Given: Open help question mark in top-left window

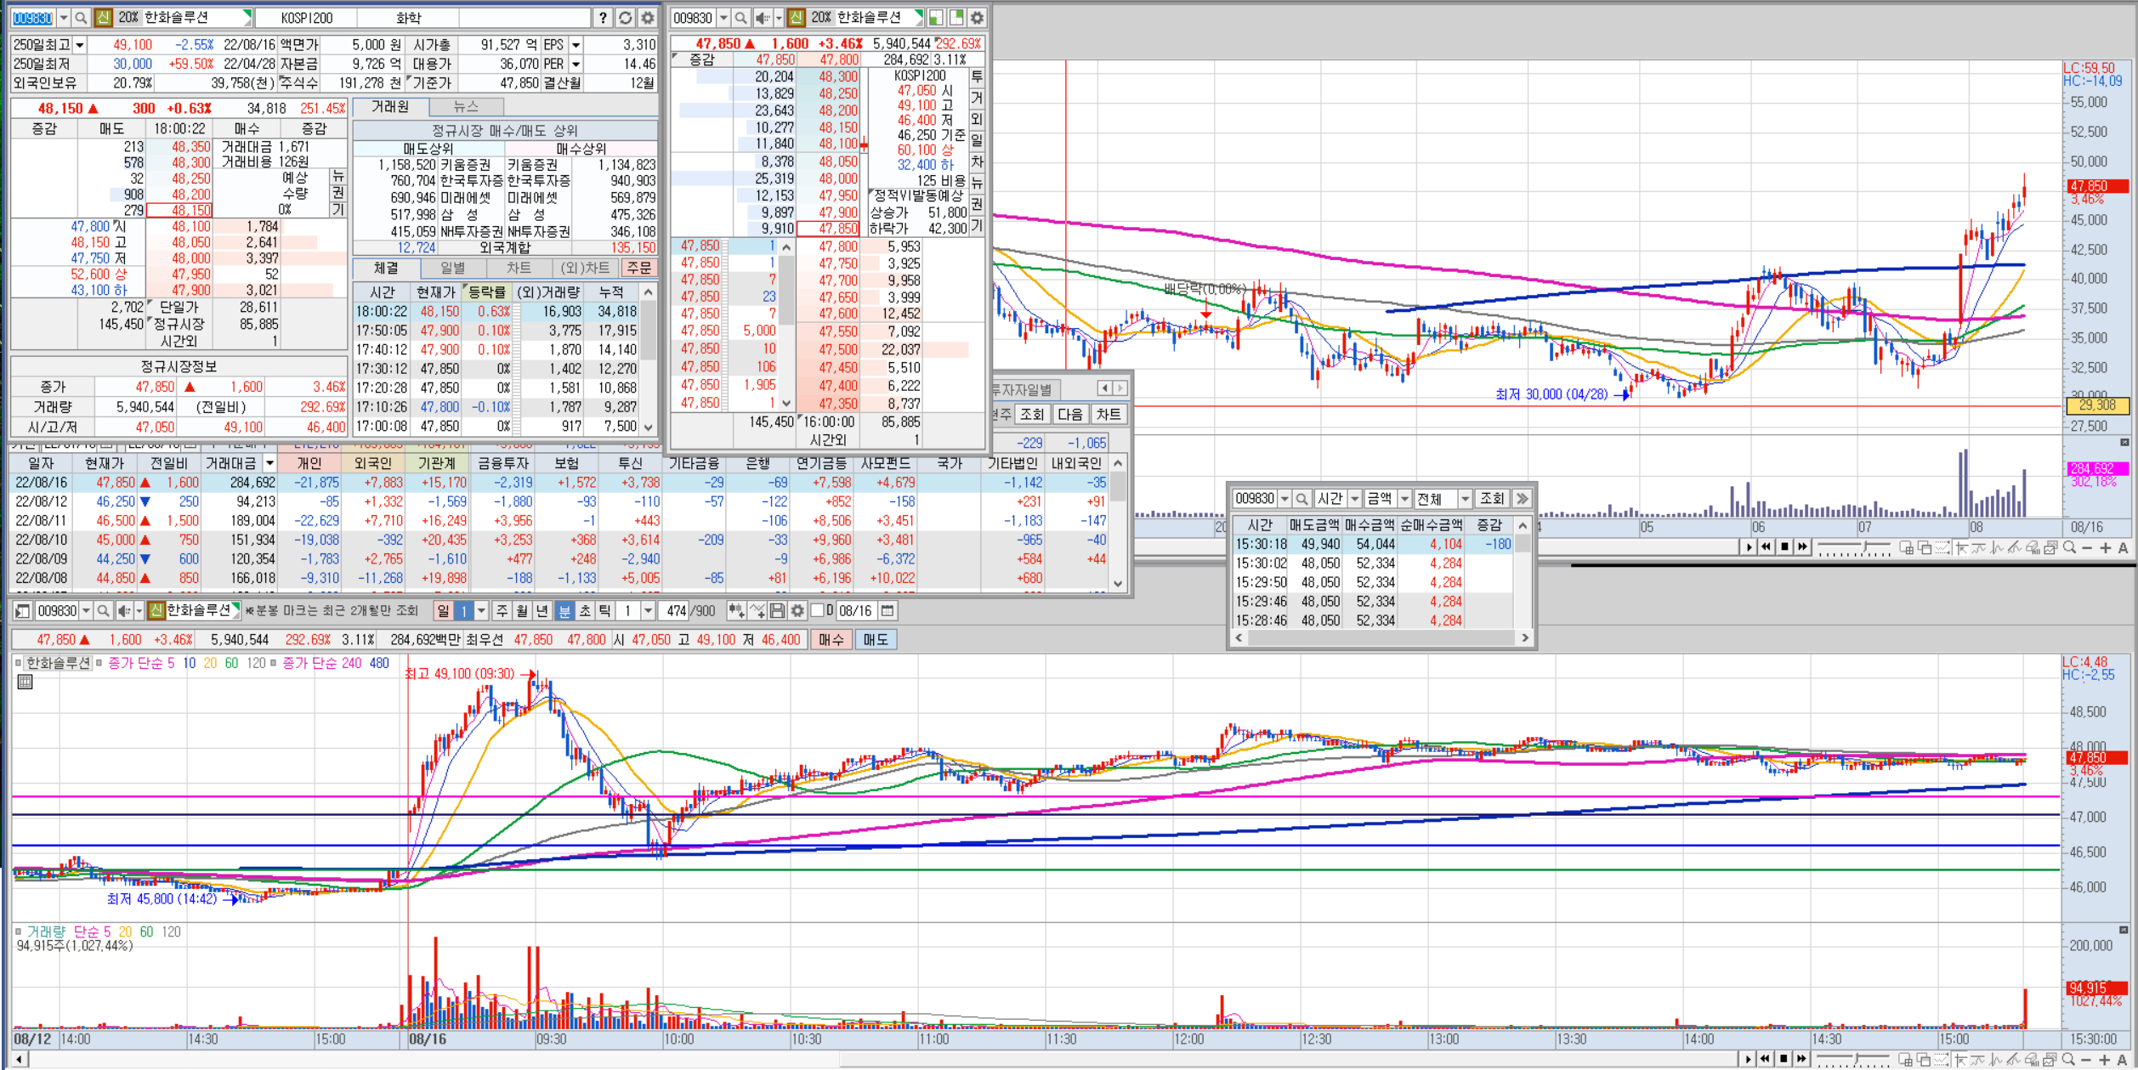Looking at the screenshot, I should (x=603, y=17).
